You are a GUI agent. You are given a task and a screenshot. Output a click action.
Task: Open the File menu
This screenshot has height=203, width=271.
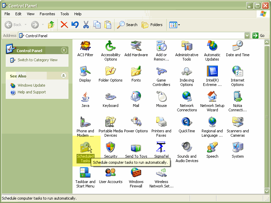7,14
